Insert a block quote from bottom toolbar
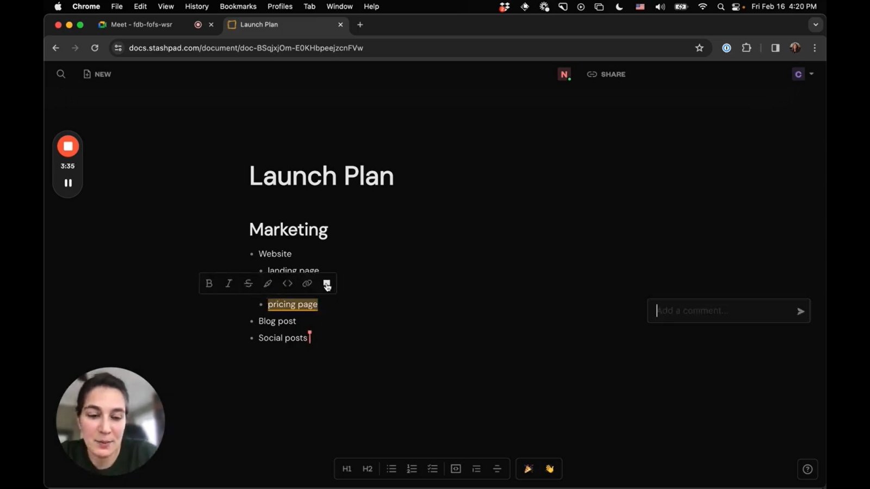The width and height of the screenshot is (870, 489). coord(476,469)
